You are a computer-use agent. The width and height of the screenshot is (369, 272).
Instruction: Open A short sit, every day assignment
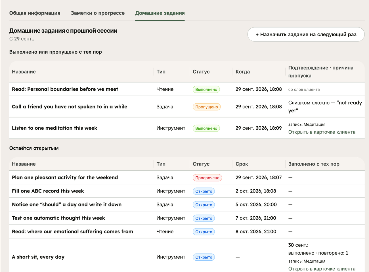click(38, 257)
